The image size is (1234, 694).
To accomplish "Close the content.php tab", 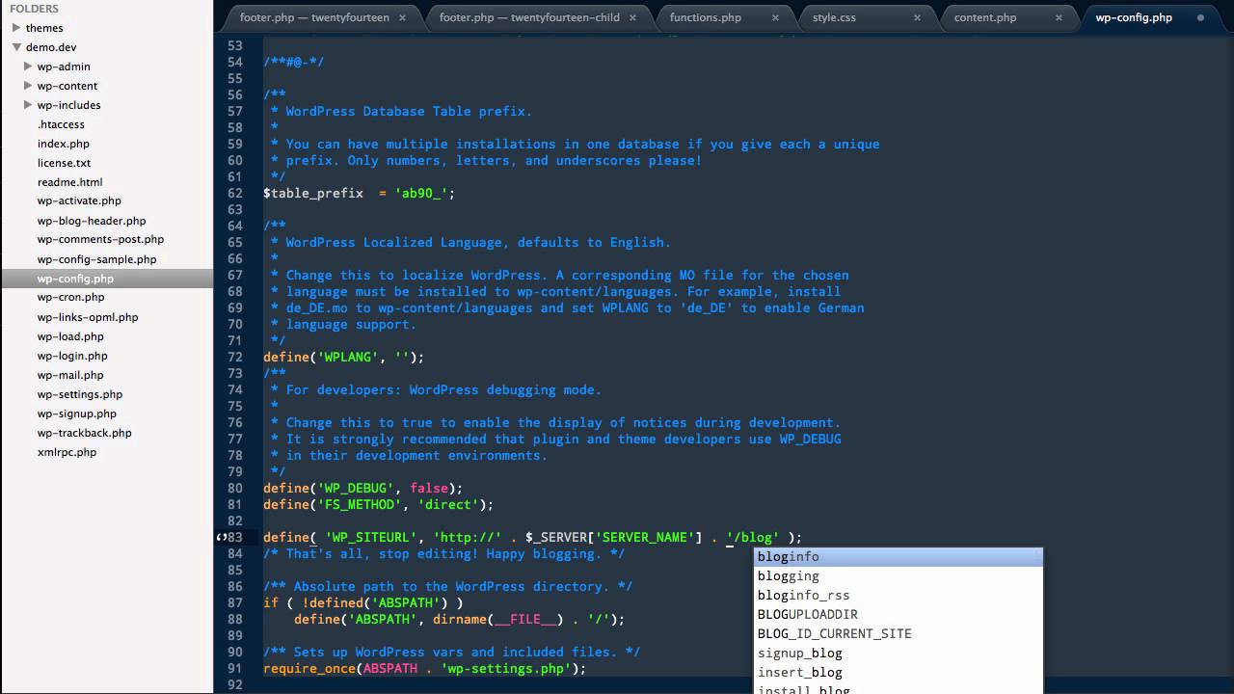I will click(1060, 17).
